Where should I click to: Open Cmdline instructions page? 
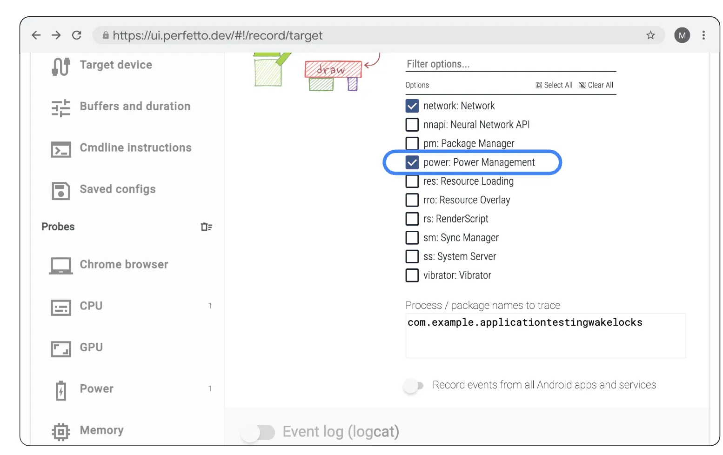pos(135,148)
